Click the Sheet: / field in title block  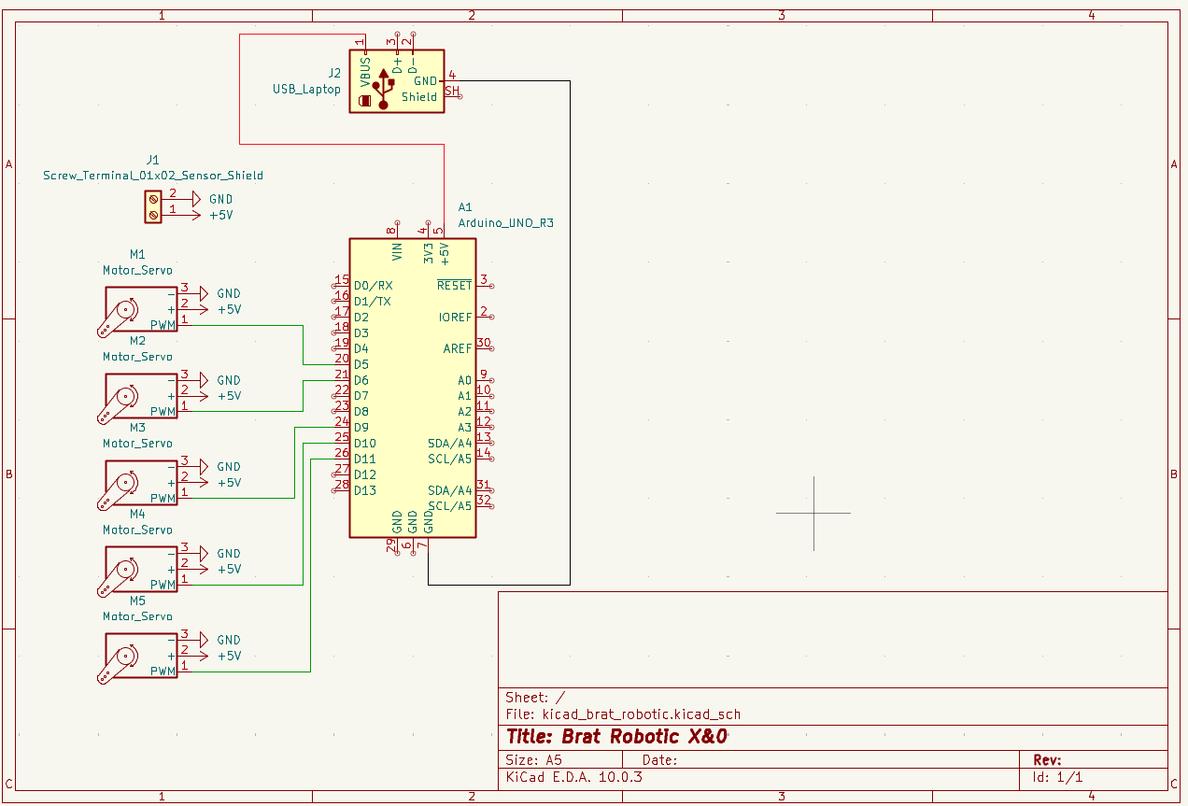coord(535,697)
